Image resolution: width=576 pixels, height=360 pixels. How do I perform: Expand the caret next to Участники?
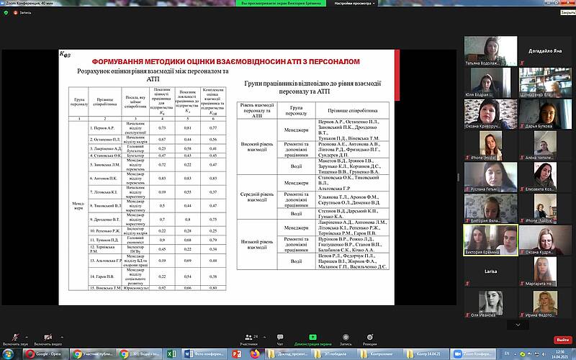click(x=264, y=336)
